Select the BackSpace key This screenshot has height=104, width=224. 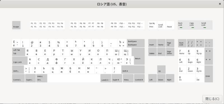pyautogui.click(x=136, y=43)
